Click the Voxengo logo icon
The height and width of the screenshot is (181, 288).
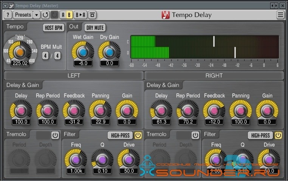pyautogui.click(x=166, y=15)
